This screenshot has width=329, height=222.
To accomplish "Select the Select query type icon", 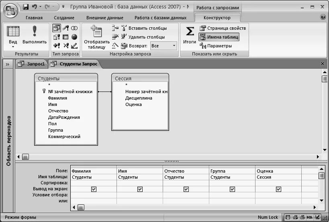I will (57, 28).
